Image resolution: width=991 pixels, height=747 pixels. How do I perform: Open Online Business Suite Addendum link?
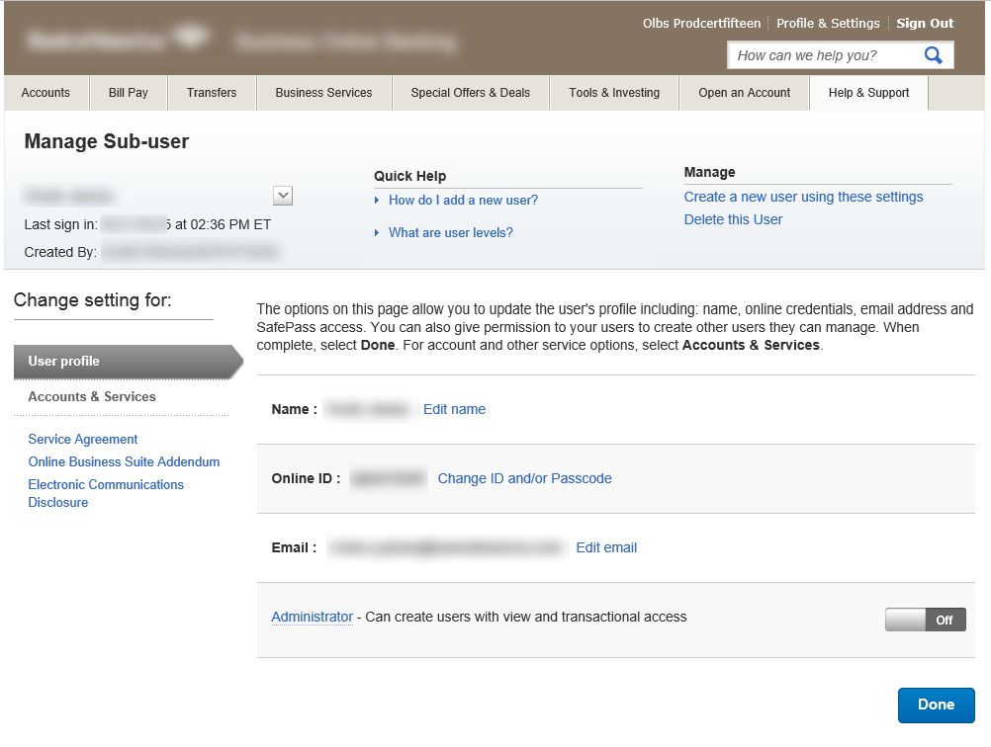coord(124,462)
